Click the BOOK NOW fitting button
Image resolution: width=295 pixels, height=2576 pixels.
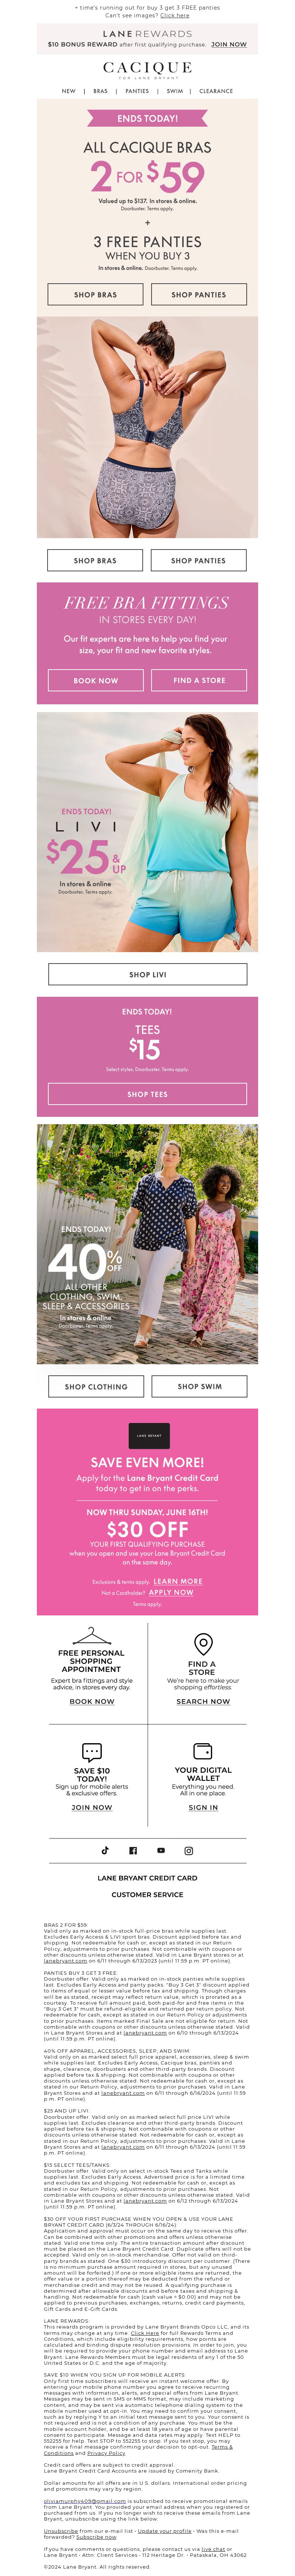(x=96, y=680)
